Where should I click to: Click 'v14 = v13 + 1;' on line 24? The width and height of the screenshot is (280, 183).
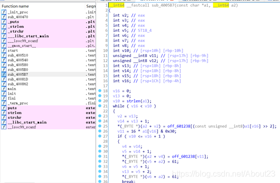pos(133,121)
